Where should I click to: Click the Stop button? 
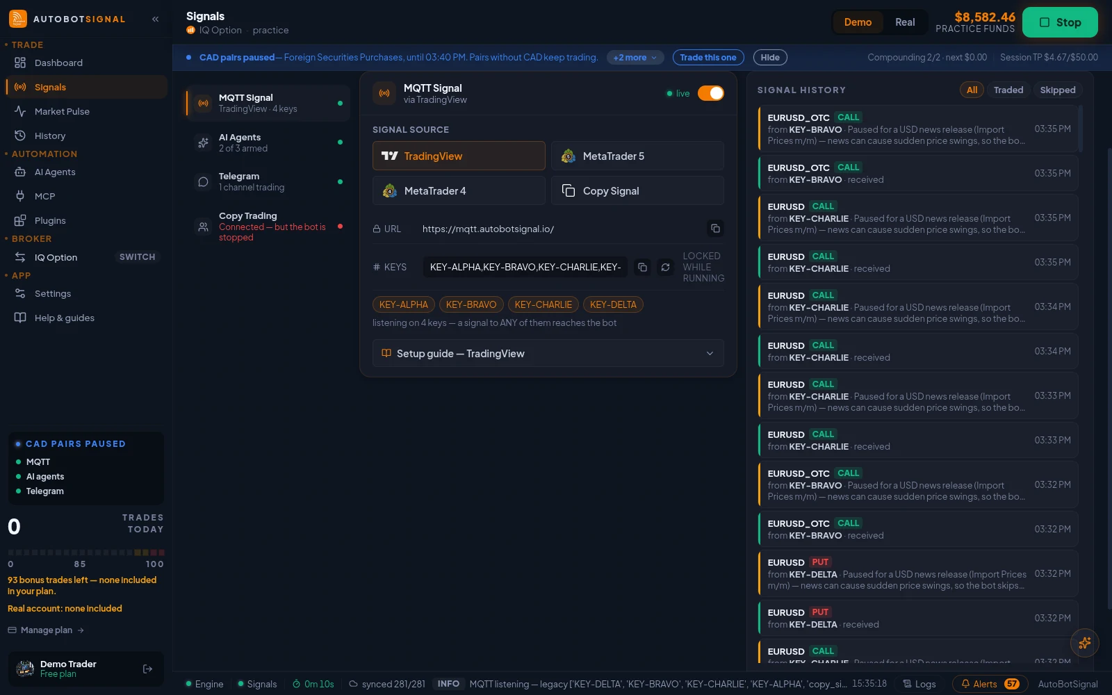(1060, 22)
